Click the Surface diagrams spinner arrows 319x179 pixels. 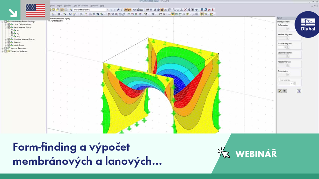[288, 47]
